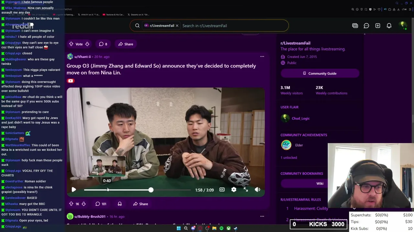414x232 pixels.
Task: Open the browser AI assistant icon
Action: 404,9
